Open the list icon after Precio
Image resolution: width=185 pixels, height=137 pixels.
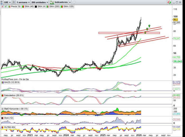coord(19,6)
